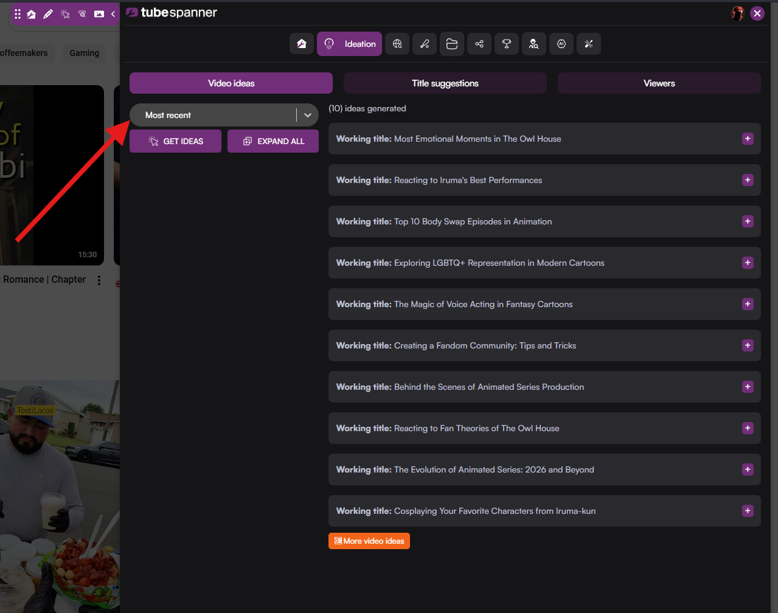Click More video ideas button
Screen dimensions: 778x613
tap(369, 541)
